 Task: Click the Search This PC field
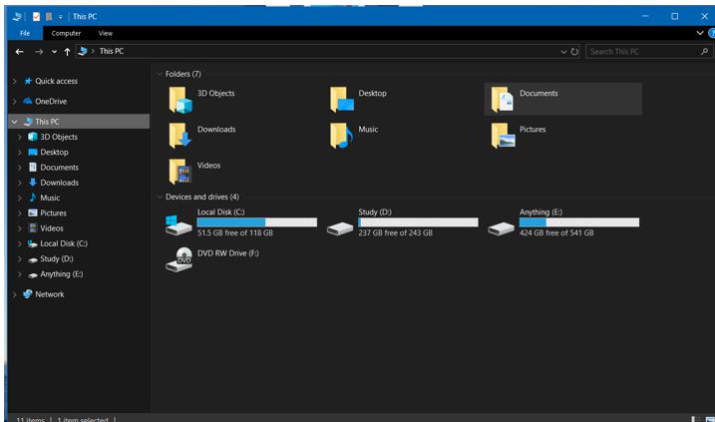click(x=643, y=51)
